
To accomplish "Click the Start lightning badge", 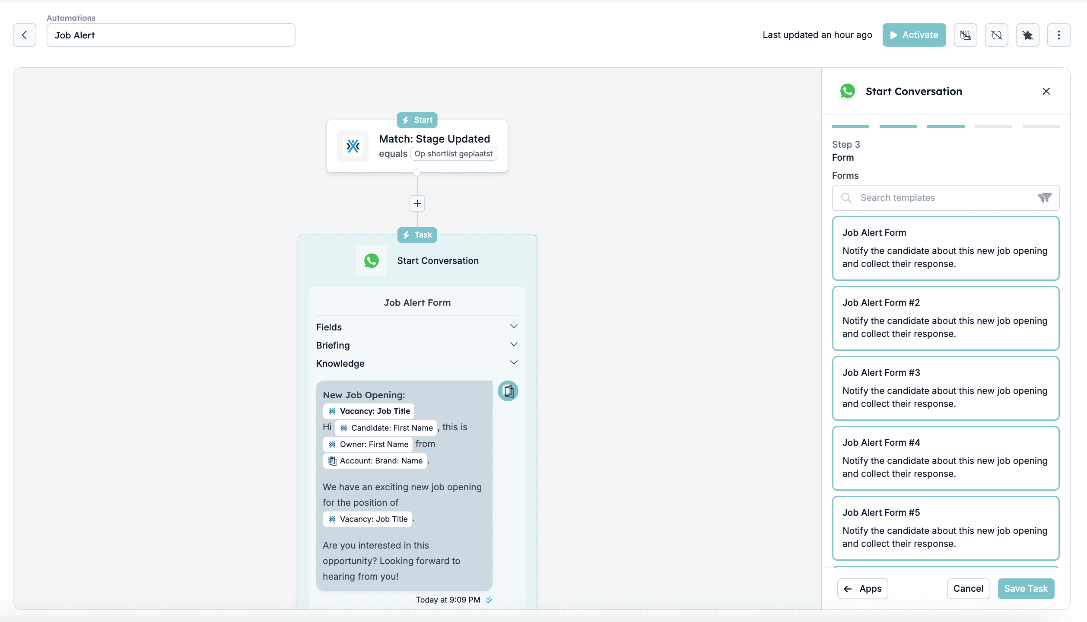I will pyautogui.click(x=417, y=120).
